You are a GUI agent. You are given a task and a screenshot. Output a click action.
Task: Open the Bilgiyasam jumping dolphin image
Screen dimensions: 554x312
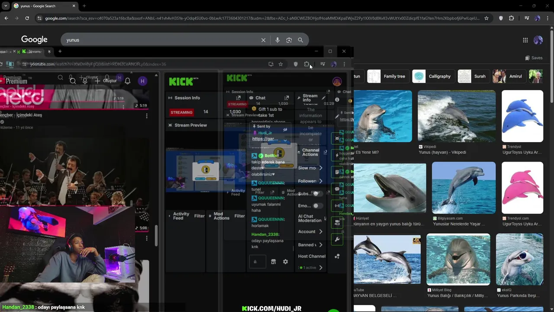[464, 188]
